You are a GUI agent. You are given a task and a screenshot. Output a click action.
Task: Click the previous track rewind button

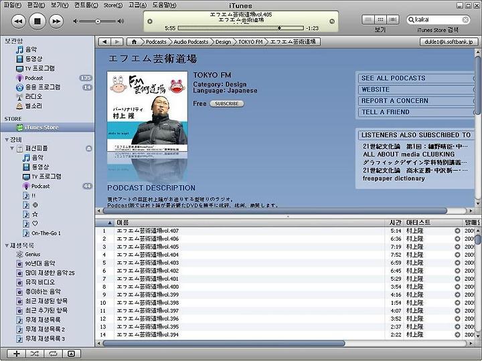tap(19, 21)
